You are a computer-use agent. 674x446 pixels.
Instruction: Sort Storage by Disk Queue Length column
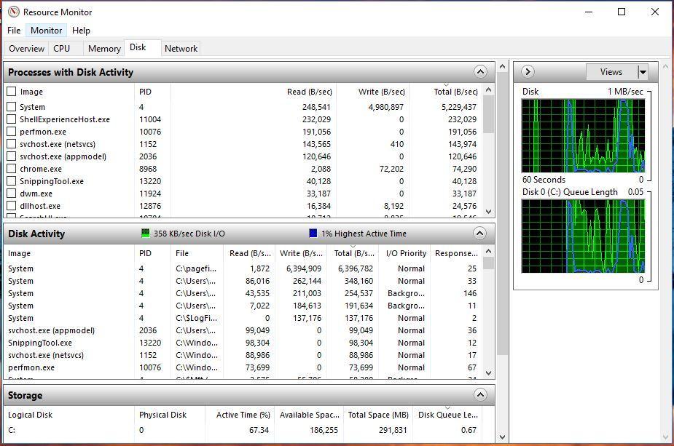coord(448,415)
